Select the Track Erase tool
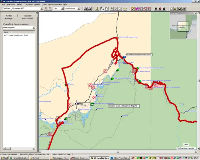Viewport: 200px width, 160px height. tap(136, 9)
